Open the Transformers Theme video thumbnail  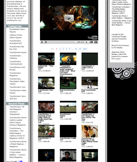[x=68, y=107]
